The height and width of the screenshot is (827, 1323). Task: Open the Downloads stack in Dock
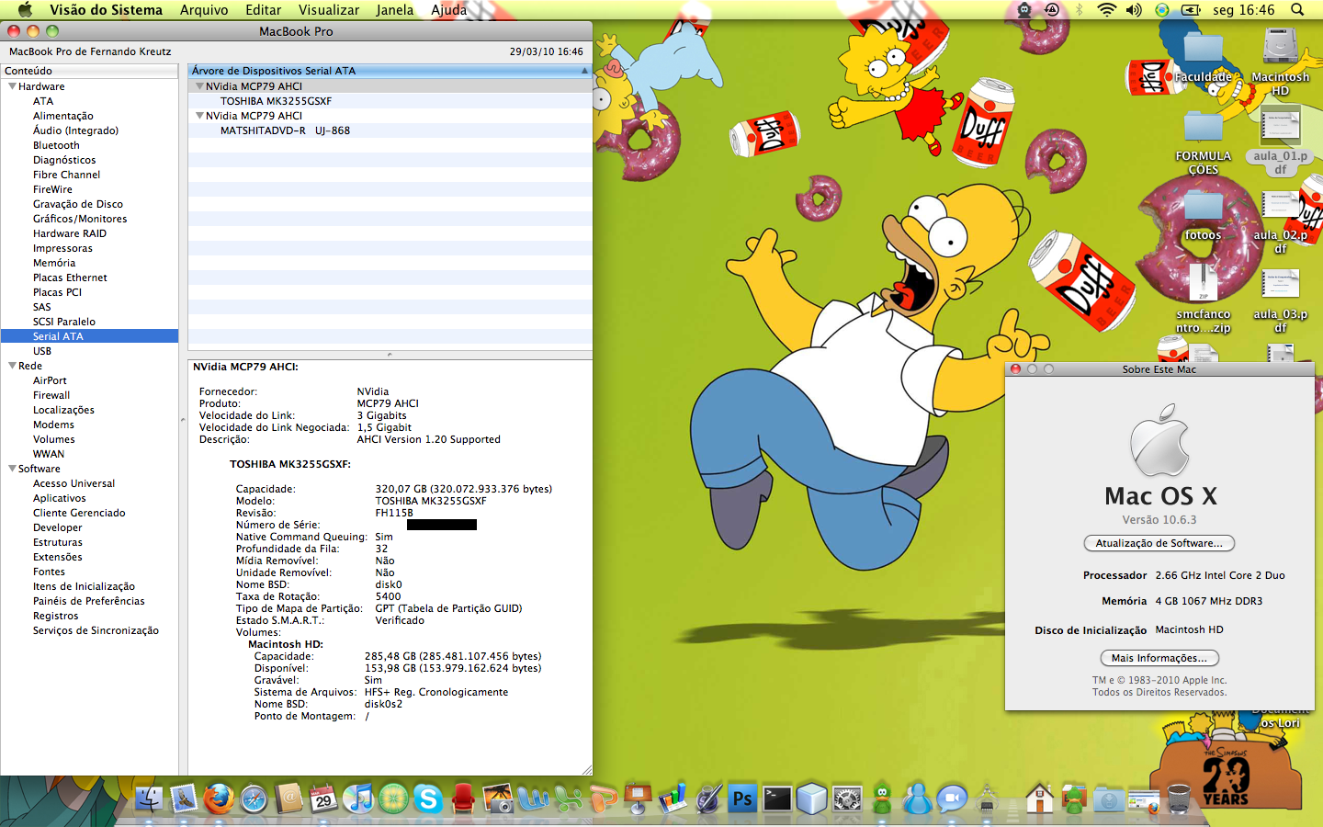pyautogui.click(x=1109, y=801)
